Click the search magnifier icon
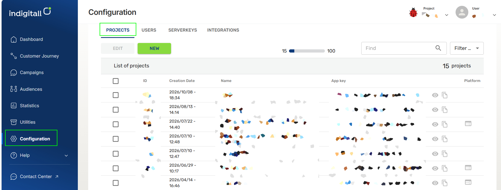Screen dimensions: 501x190 click(438, 48)
